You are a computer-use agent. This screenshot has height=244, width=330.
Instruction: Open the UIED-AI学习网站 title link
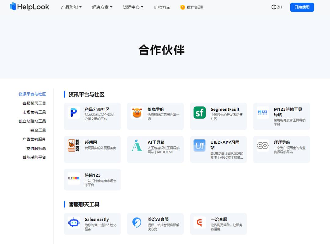tap(225, 145)
